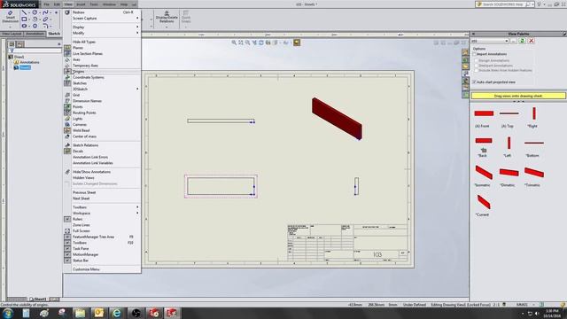567x319 pixels.
Task: Click the Lights icon in View menu
Action: pyautogui.click(x=67, y=119)
